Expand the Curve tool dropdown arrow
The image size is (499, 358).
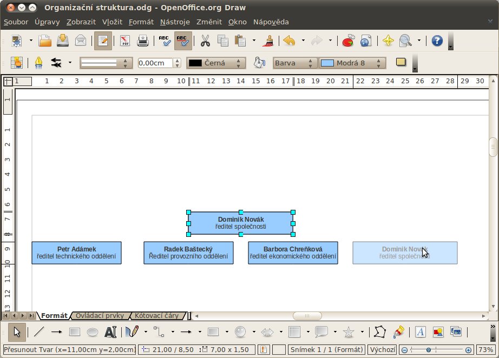[146, 332]
